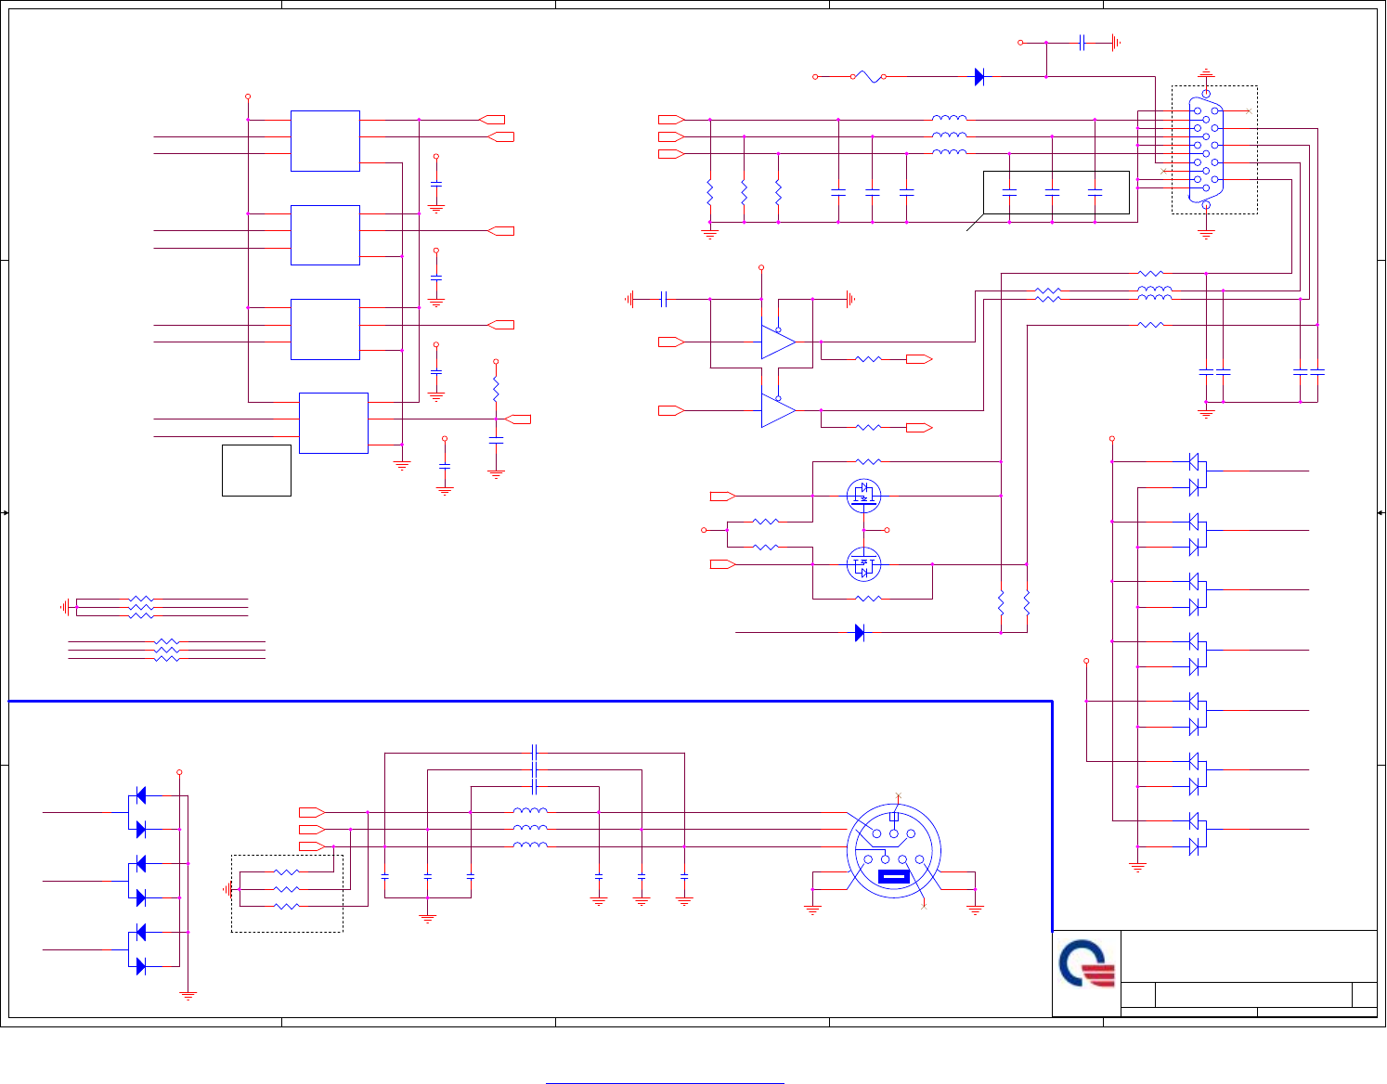Screen dimensions: 1387x1084
Task: Select the middle blue diode pair at bottom left
Action: pos(138,881)
